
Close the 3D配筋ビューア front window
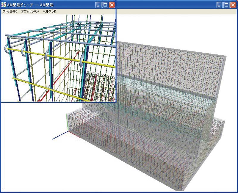point(112,5)
